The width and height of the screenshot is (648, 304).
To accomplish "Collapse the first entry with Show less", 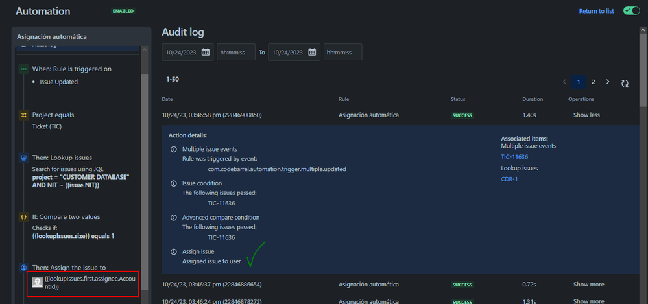I will click(586, 115).
